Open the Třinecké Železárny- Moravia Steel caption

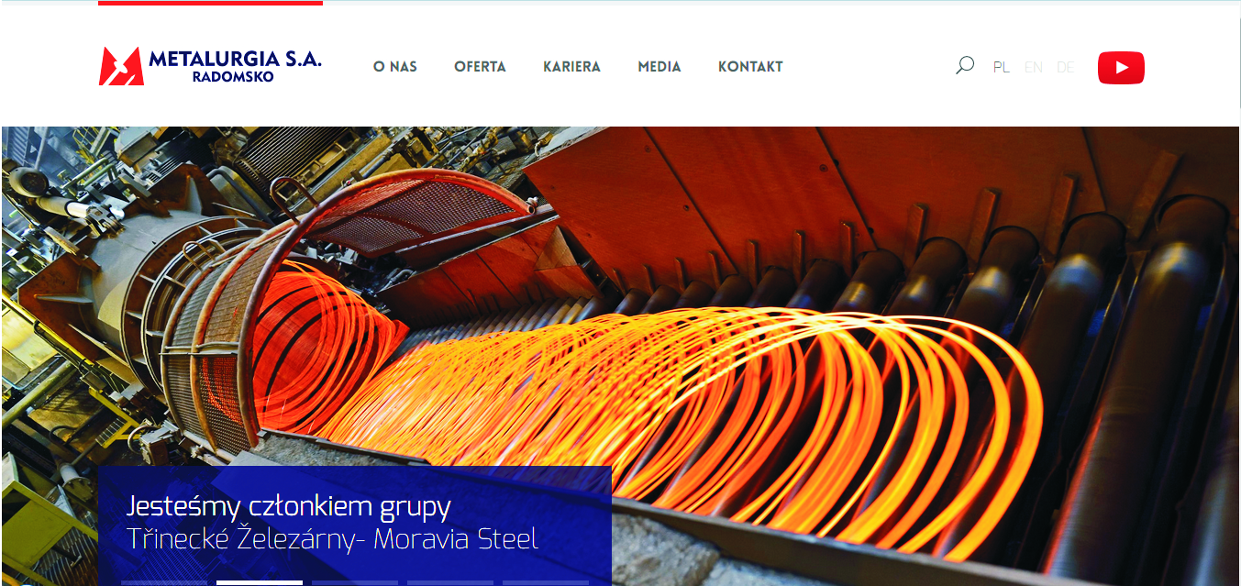[x=332, y=539]
